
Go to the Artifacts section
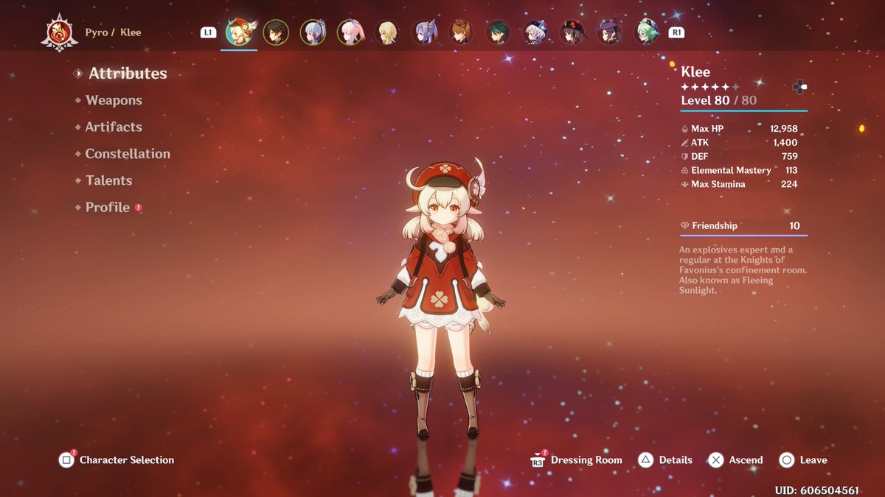[x=114, y=127]
